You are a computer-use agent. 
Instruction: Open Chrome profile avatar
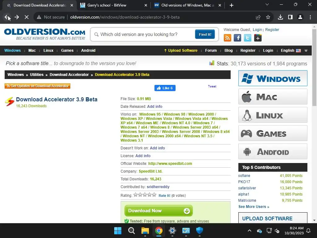coord(300,17)
